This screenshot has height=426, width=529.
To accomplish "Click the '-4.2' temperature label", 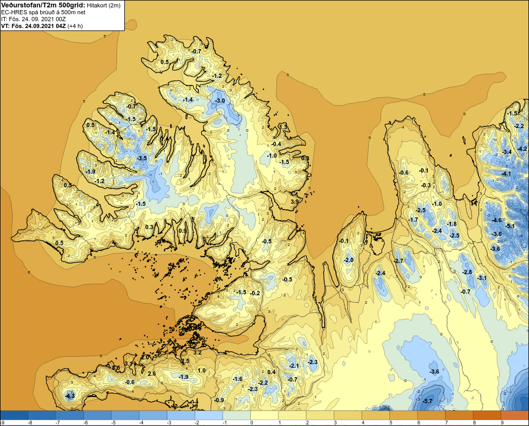I will tap(522, 149).
